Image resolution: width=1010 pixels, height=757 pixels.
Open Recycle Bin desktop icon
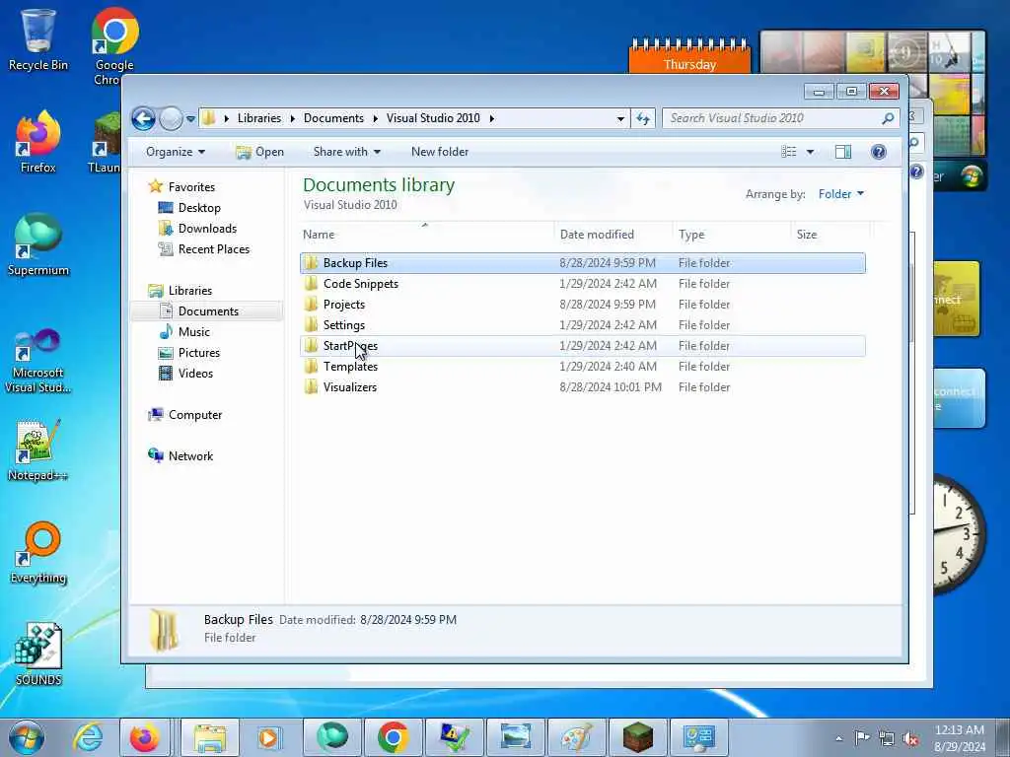pos(38,39)
